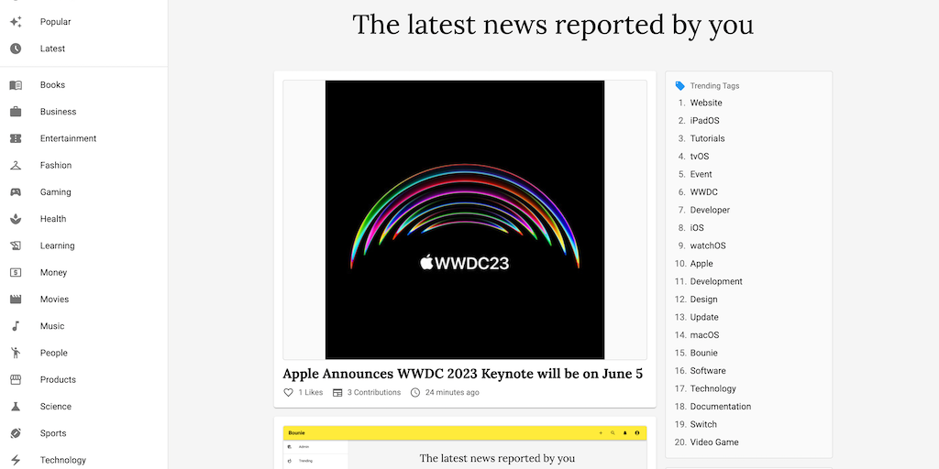View the Video Game trending tag
This screenshot has width=939, height=469.
(714, 442)
